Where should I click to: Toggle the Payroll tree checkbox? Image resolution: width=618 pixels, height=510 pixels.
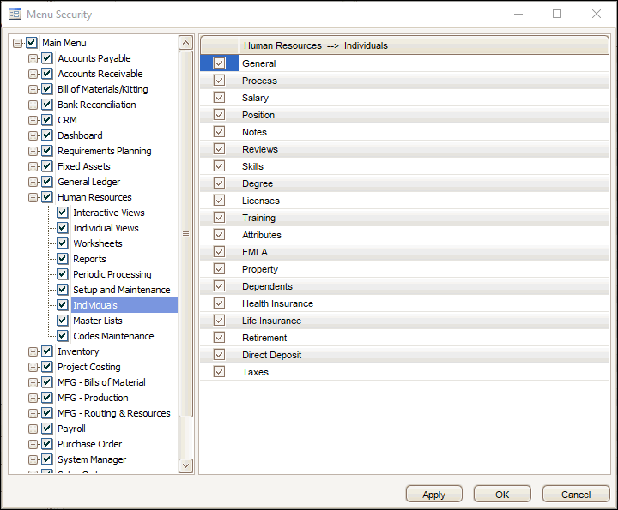[47, 429]
